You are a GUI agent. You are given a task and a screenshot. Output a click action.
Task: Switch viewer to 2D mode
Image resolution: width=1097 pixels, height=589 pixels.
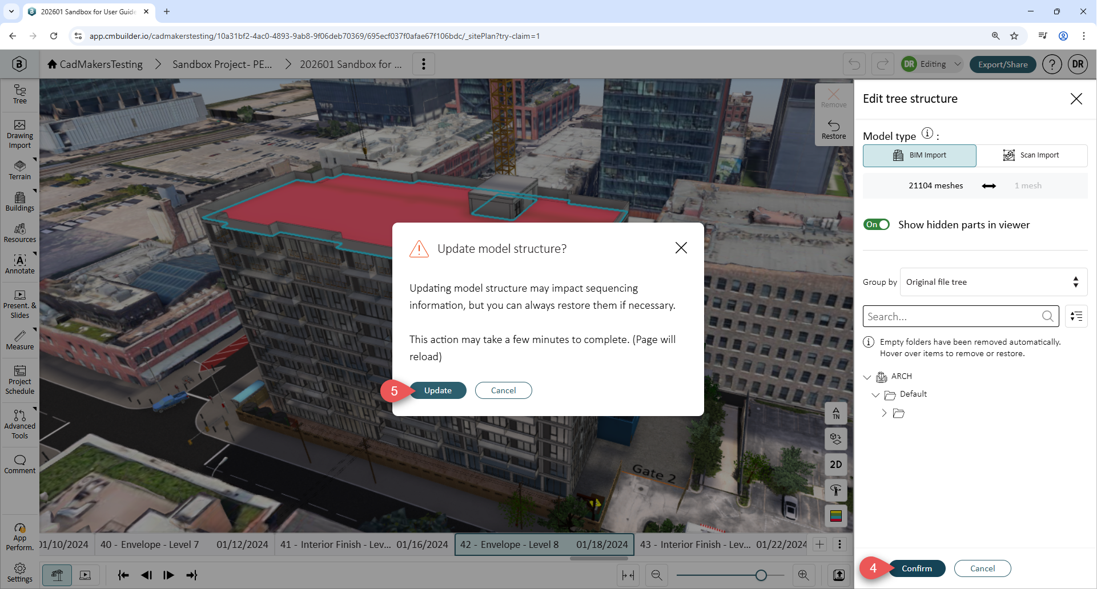click(836, 465)
